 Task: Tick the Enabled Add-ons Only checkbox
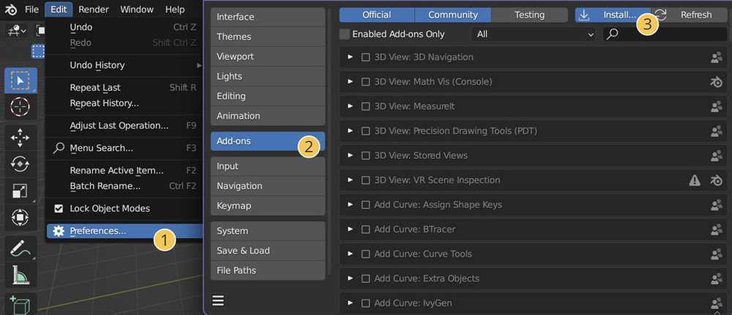[345, 34]
